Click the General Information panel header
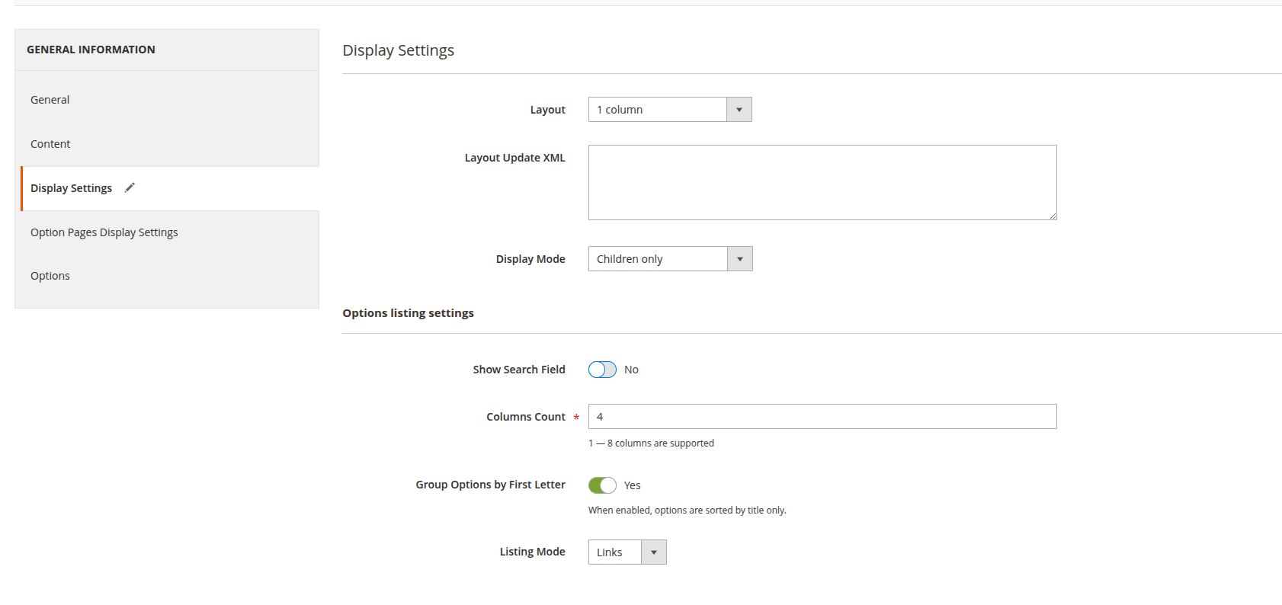The height and width of the screenshot is (605, 1282). [91, 50]
